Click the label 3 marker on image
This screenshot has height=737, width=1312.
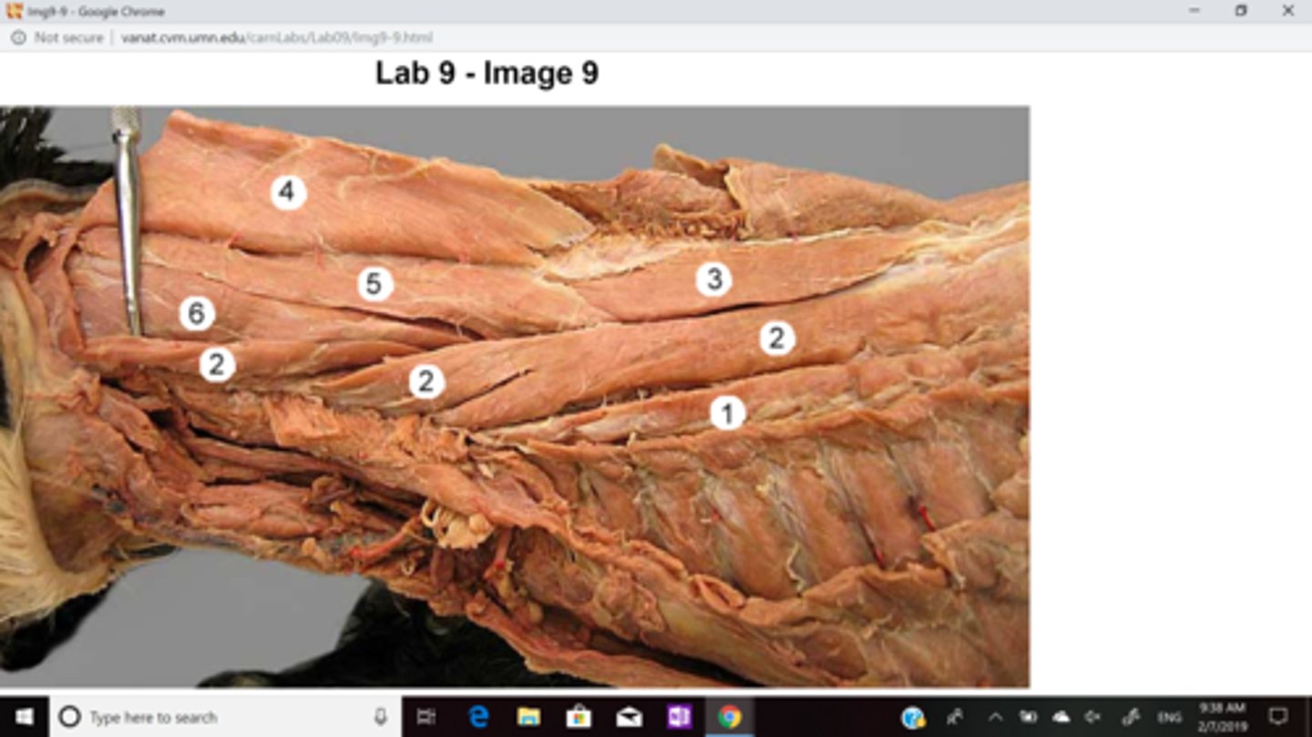coord(714,280)
